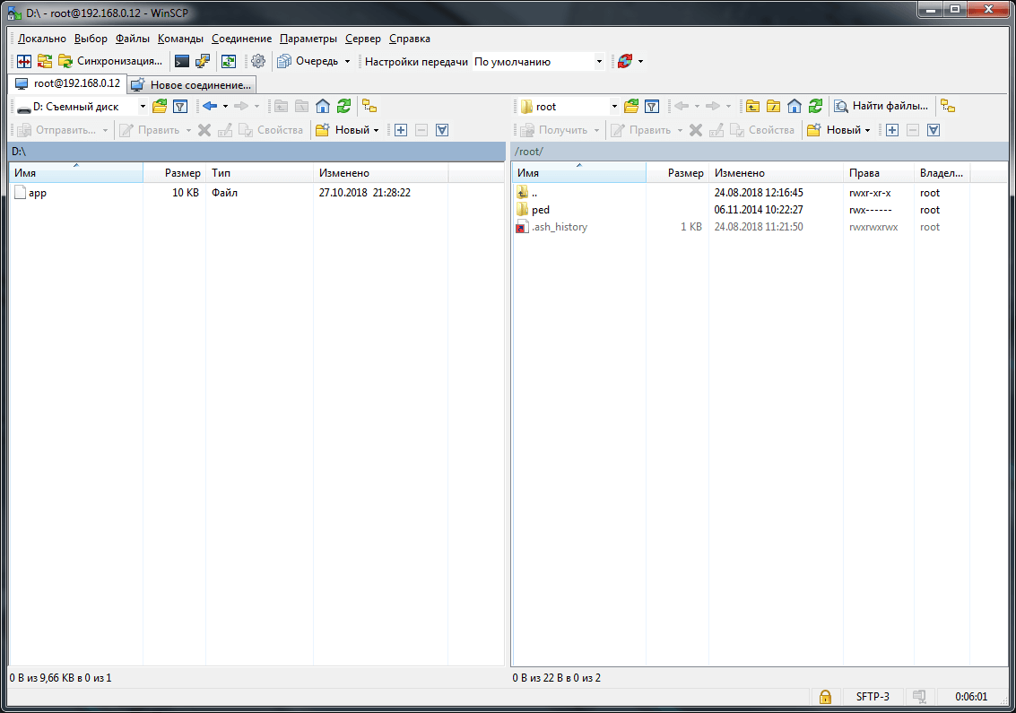Go to remote home directory icon
Image resolution: width=1016 pixels, height=713 pixels.
click(795, 107)
